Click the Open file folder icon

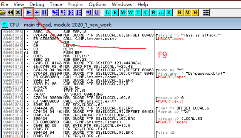pos(3,12)
